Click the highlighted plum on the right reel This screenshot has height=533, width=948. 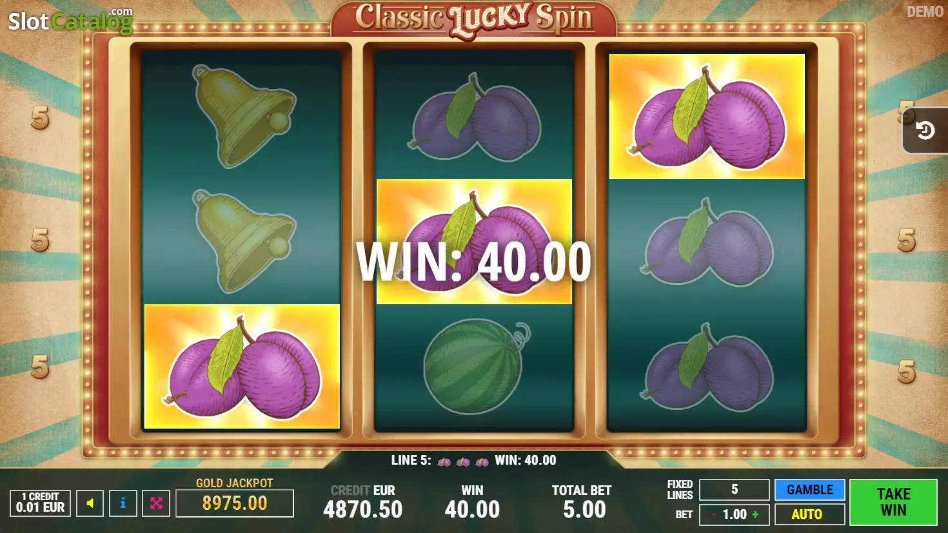point(707,117)
